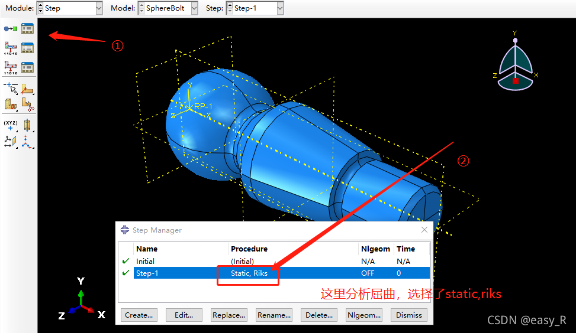Click the create datum coordinate system tool
This screenshot has width=576, height=333.
[x=27, y=141]
